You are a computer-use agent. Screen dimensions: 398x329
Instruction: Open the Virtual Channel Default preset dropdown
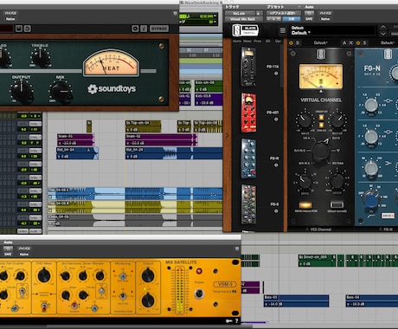(320, 43)
